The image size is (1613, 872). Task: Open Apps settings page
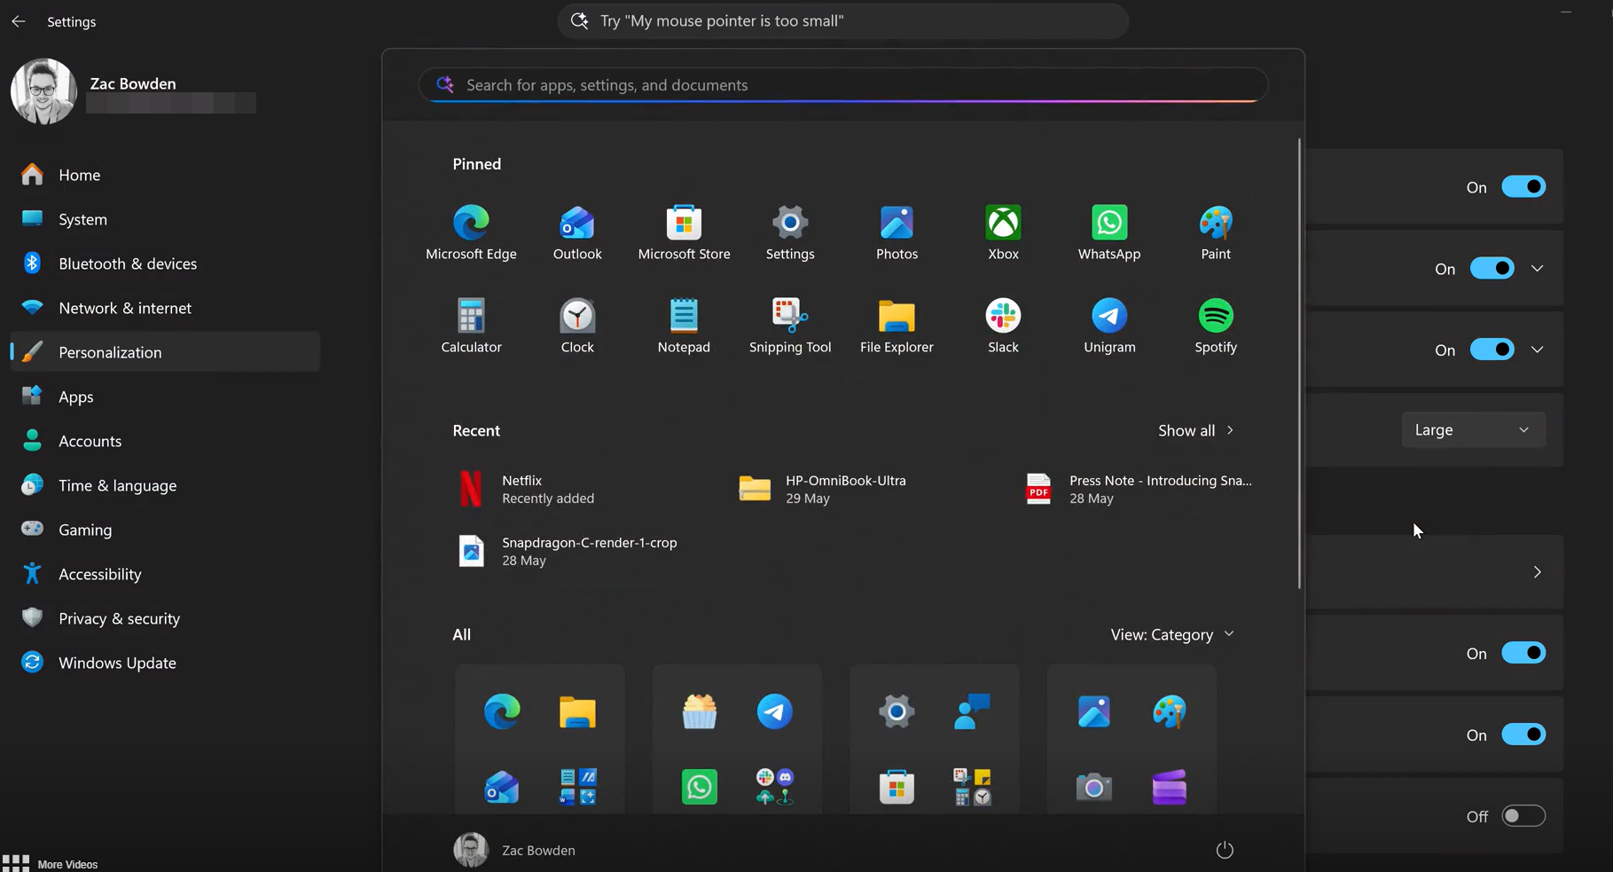coord(165,397)
